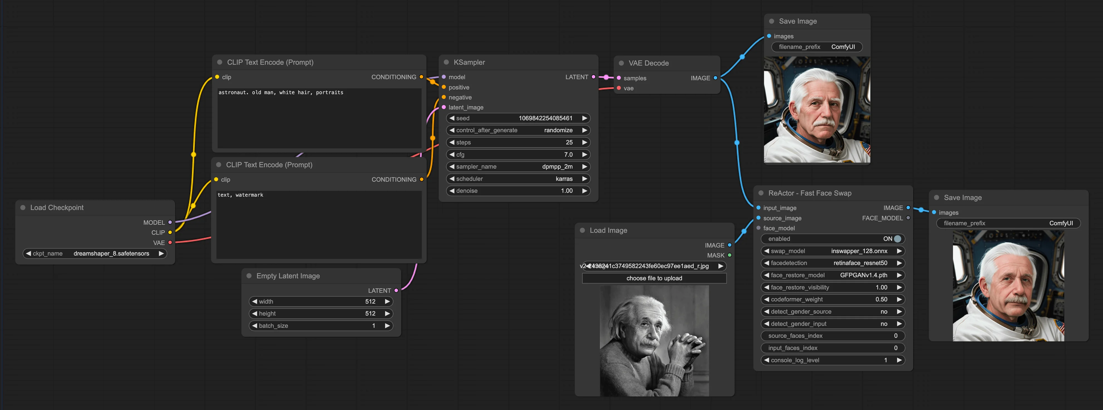Open the ckpt_name dreamshaper_8.safetensors selector
Screen dimensions: 1103x410
click(95, 254)
